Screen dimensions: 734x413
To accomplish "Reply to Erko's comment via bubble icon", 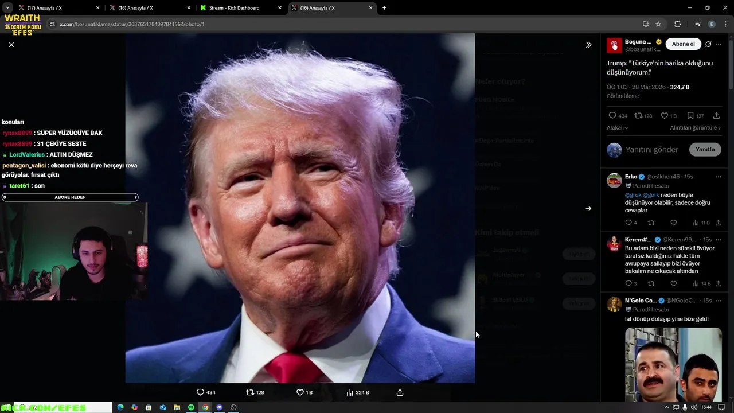I will coord(628,223).
